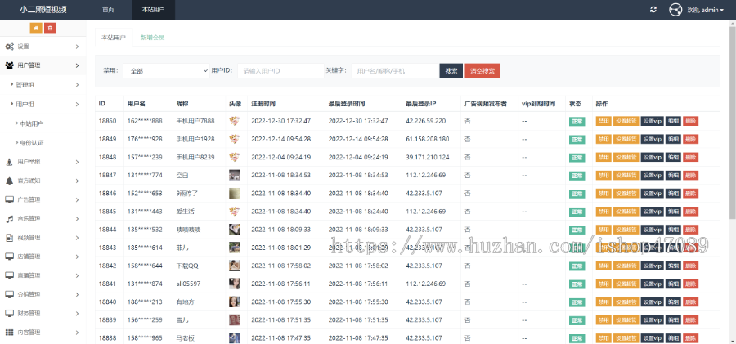Expand the 用户组 submenu chevron
Screen dimensions: 736x344
(77, 105)
